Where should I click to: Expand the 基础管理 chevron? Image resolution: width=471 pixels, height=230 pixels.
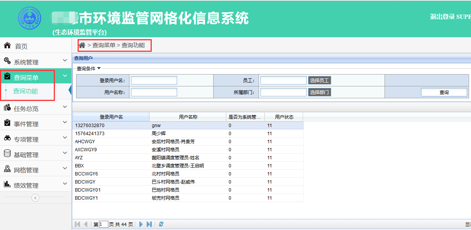(x=65, y=153)
